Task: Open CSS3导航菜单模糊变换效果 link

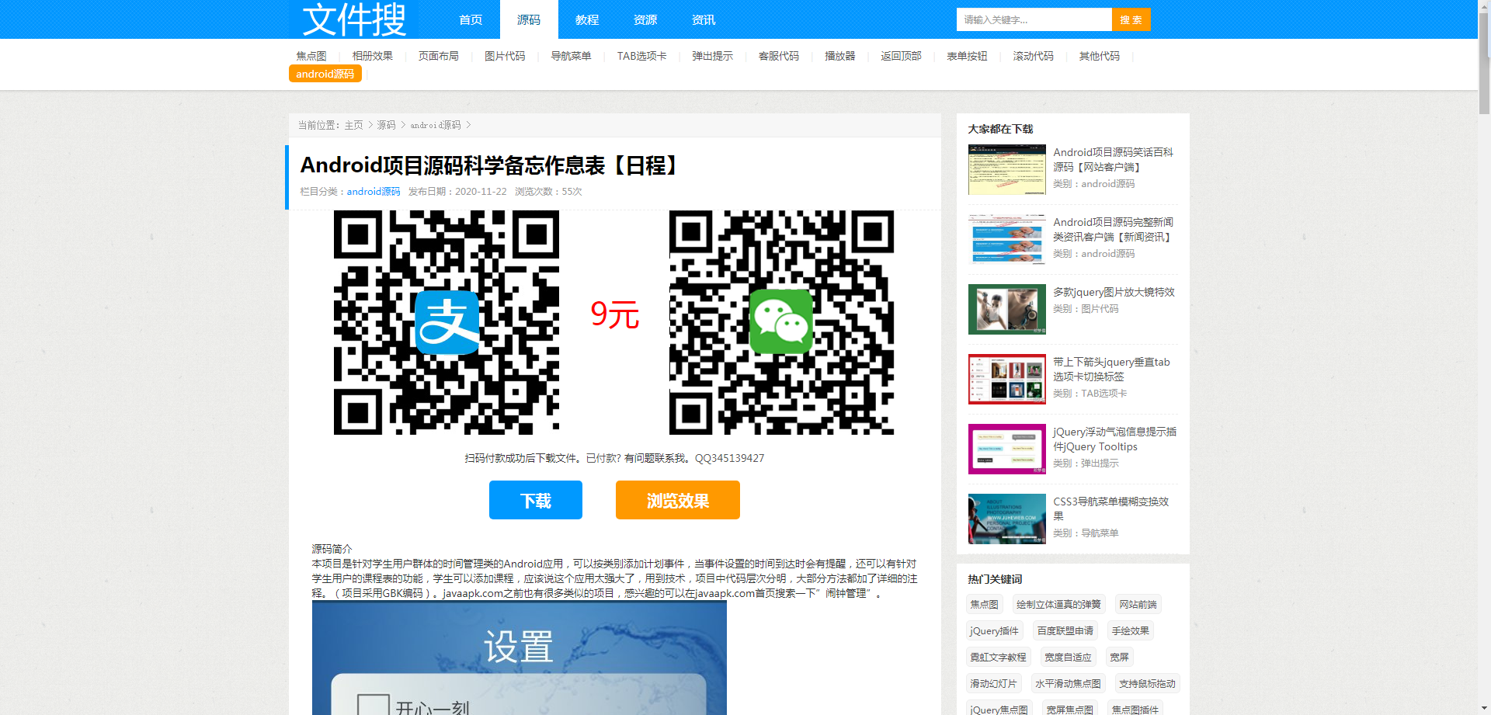Action: pos(1110,508)
